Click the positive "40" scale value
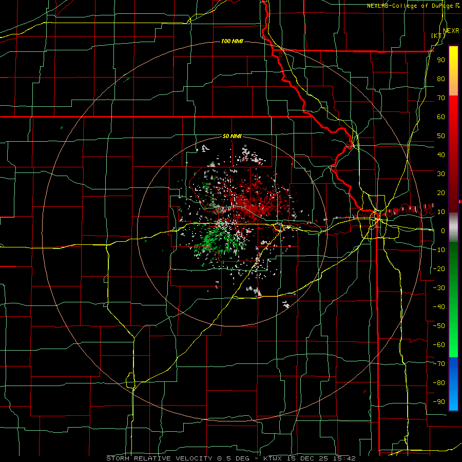 tap(441, 155)
